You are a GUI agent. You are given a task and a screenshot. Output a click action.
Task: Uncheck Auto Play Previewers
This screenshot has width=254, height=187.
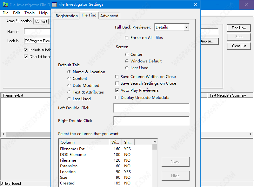(117, 90)
